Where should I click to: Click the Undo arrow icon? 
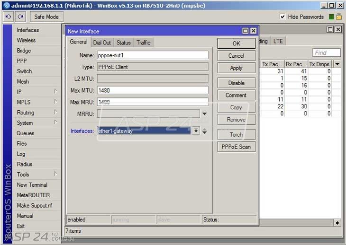tap(9, 17)
